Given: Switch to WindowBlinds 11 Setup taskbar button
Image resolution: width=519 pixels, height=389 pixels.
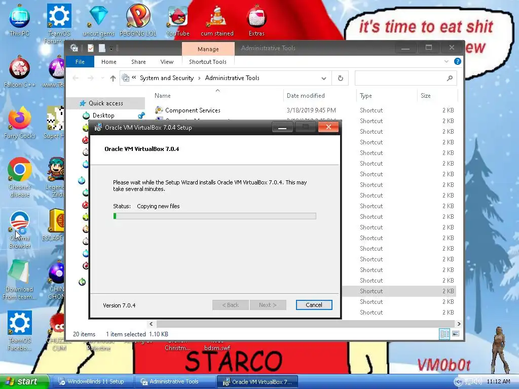Looking at the screenshot, I should click(93, 381).
